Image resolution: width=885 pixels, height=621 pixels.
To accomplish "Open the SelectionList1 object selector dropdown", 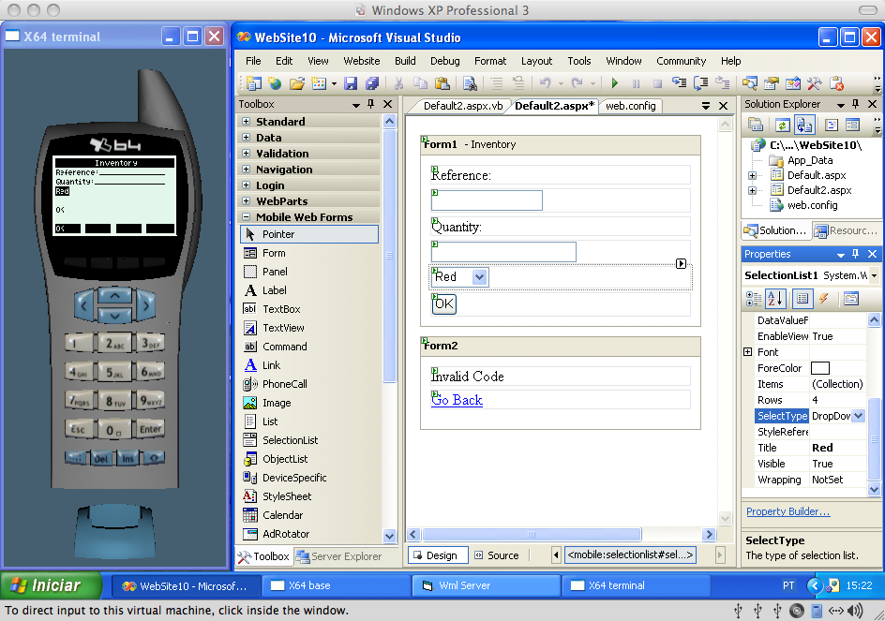I will (x=874, y=275).
